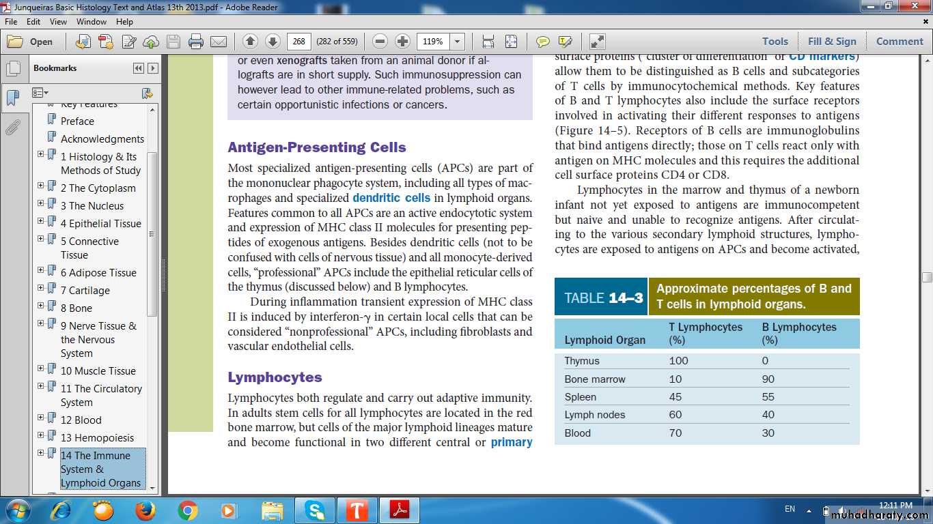The height and width of the screenshot is (524, 933).
Task: Click the Print file icon
Action: [196, 42]
